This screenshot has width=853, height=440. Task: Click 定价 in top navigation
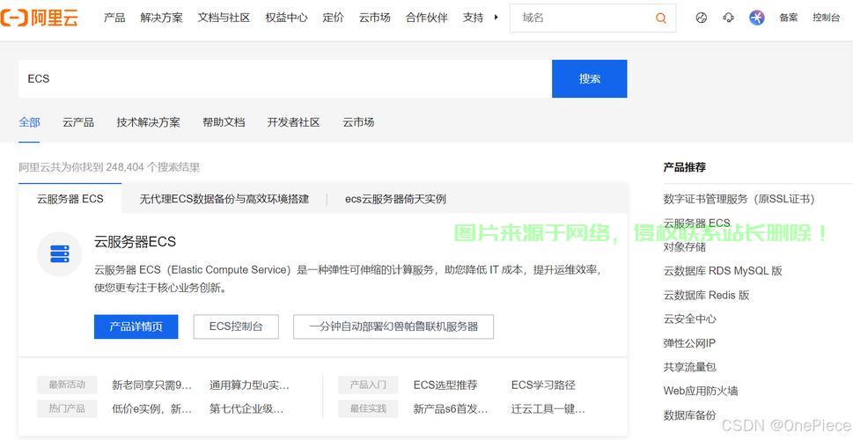pos(333,18)
